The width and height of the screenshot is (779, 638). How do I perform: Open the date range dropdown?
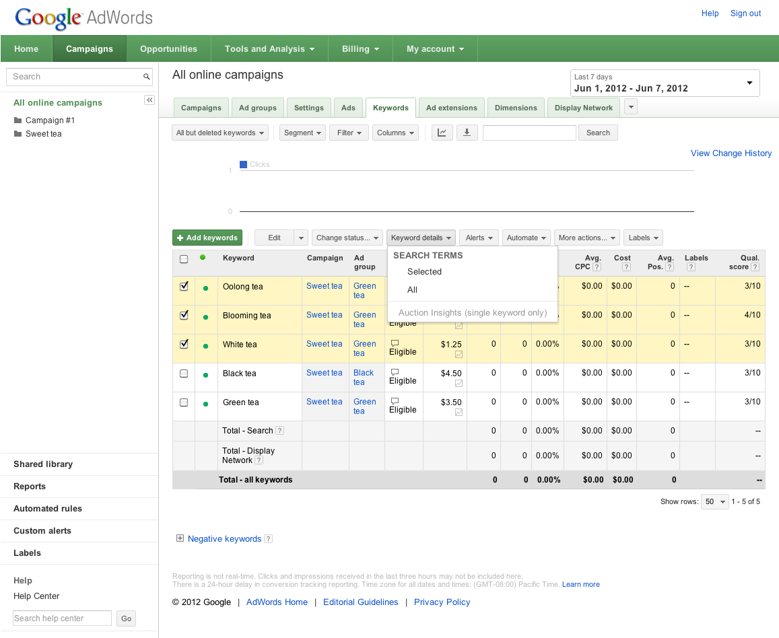coord(665,83)
